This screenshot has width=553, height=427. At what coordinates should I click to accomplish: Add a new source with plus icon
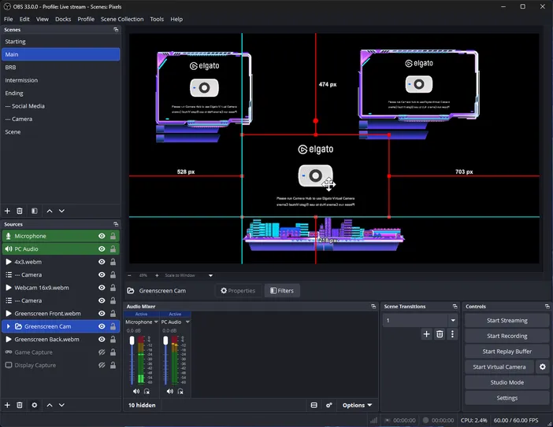click(7, 405)
